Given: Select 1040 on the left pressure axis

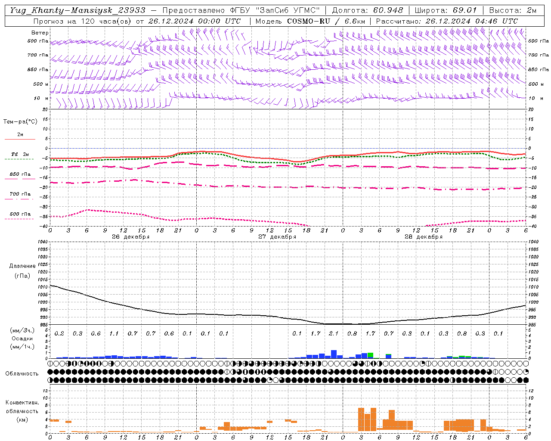Looking at the screenshot, I should click(43, 242).
